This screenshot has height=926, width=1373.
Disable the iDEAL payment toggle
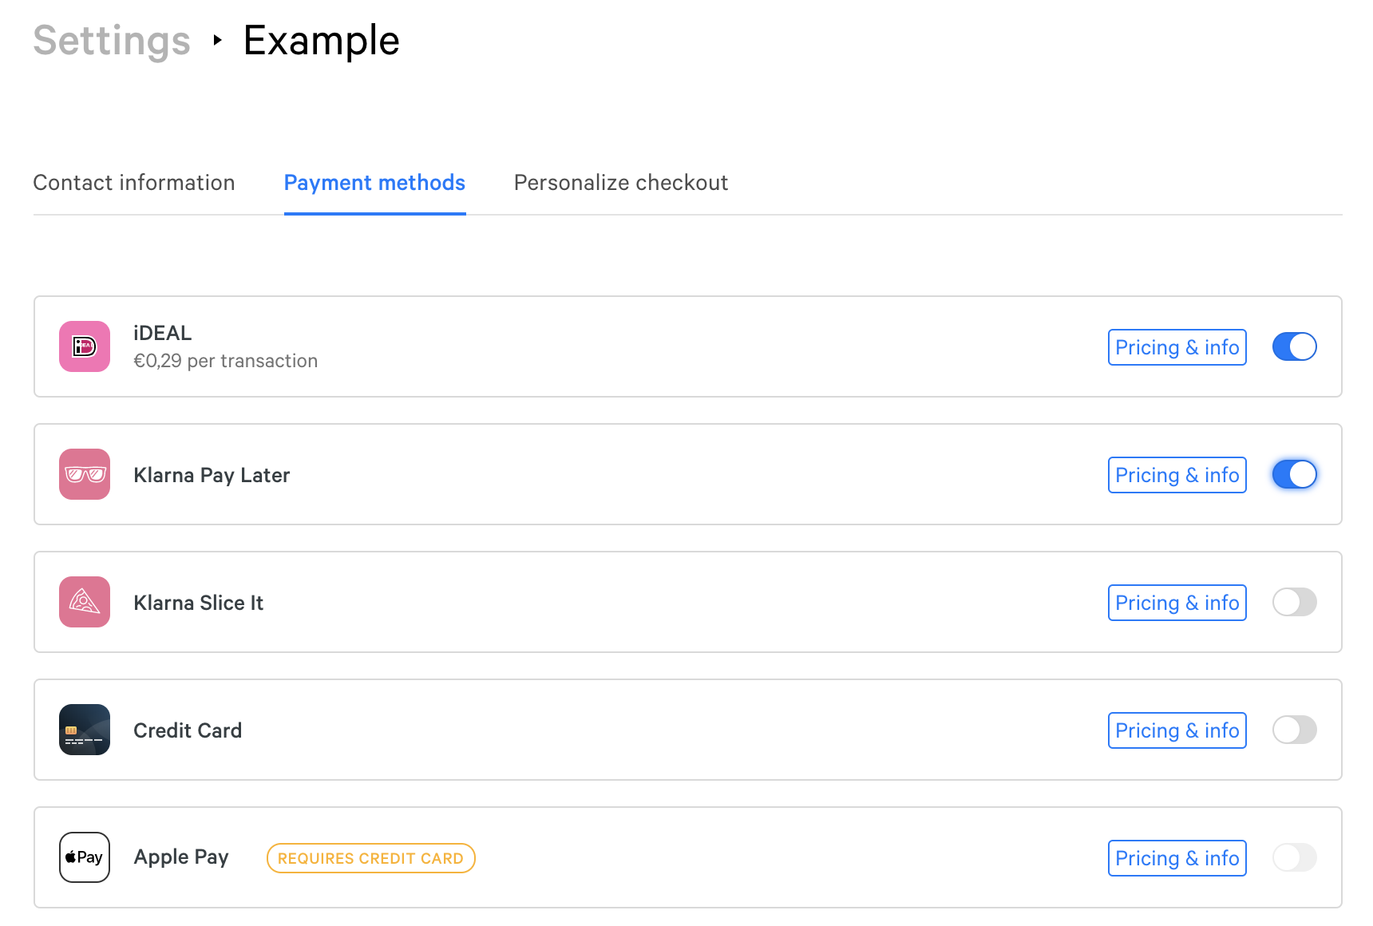coord(1295,346)
